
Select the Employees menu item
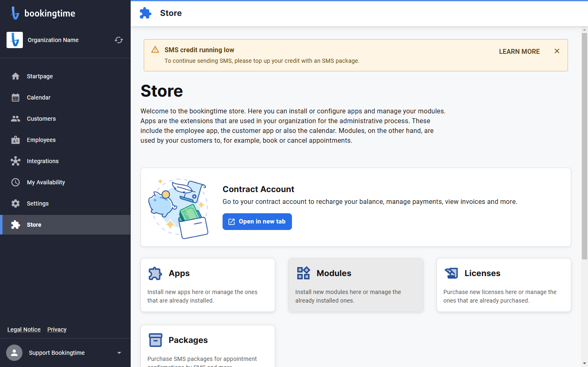coord(65,140)
